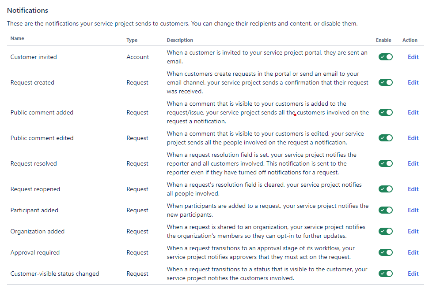Screen dimensions: 440x292
Task: Edit Participant added notification settings
Action: click(413, 210)
